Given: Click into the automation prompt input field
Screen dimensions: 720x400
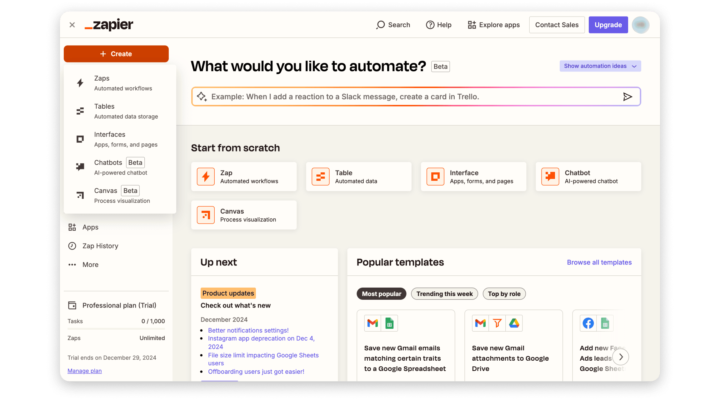Looking at the screenshot, I should point(416,96).
